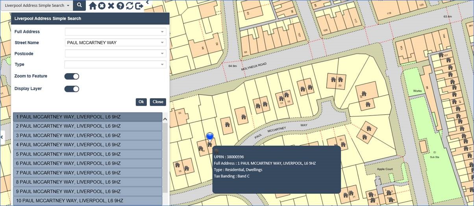Click the plain X icon in toolbar
The width and height of the screenshot is (474, 206).
[111, 6]
